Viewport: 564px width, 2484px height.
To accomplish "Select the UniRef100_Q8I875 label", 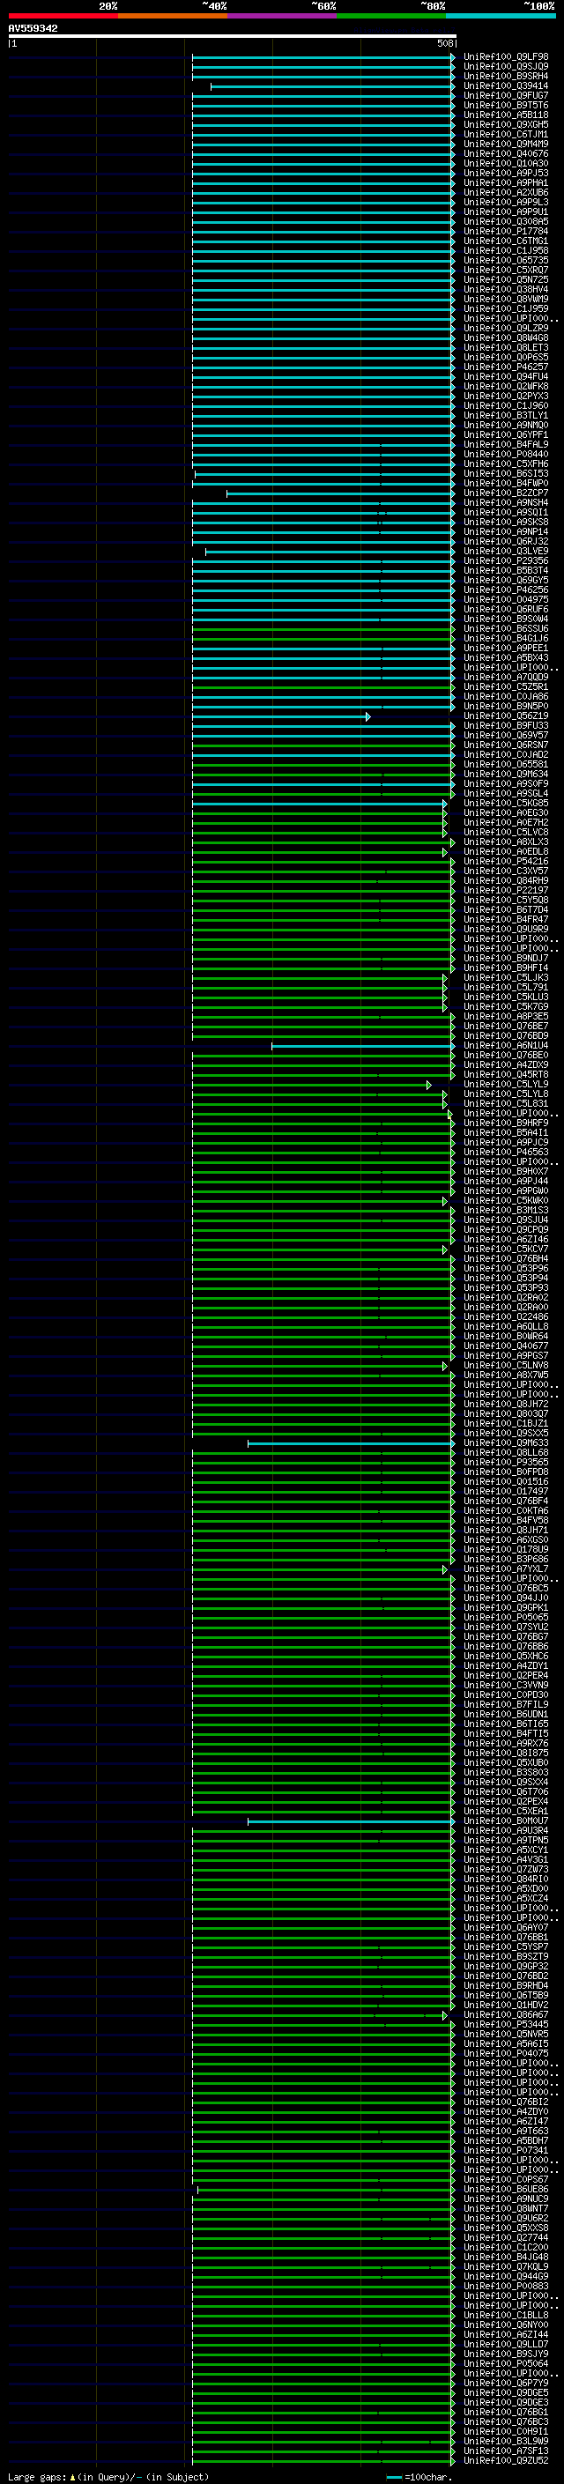I will [x=506, y=1753].
